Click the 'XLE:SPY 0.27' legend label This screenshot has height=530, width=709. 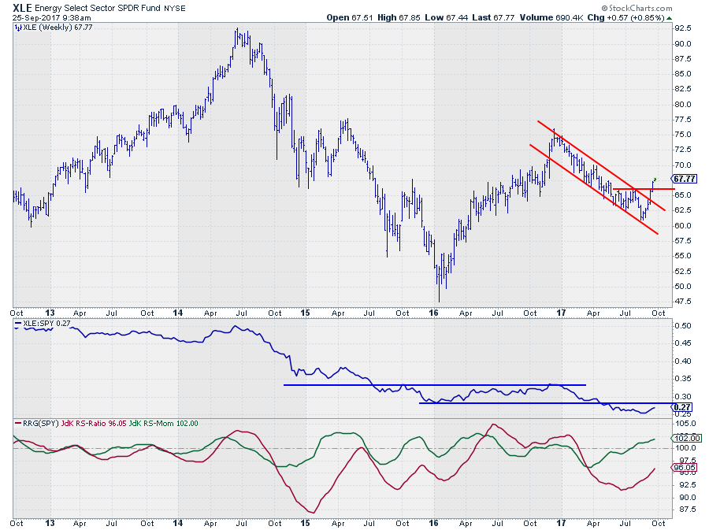[46, 324]
